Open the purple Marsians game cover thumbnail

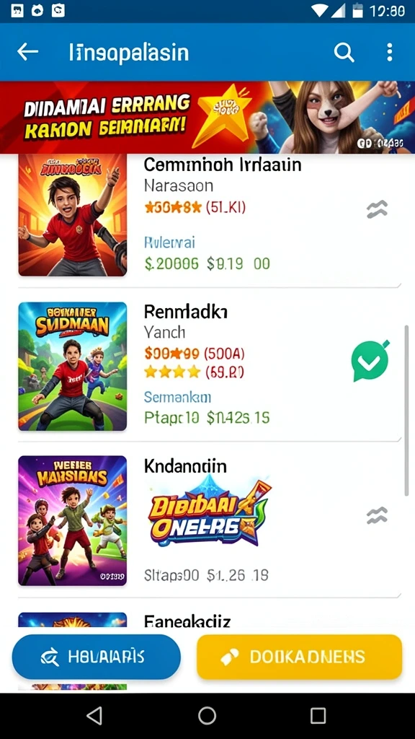coord(73,520)
